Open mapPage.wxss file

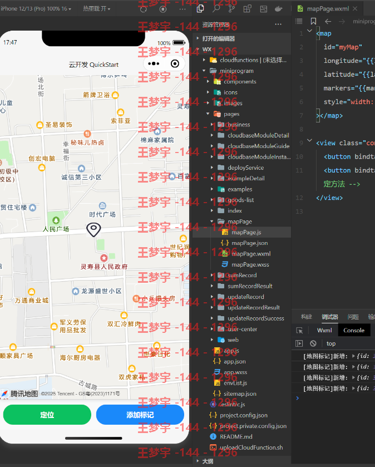241,264
